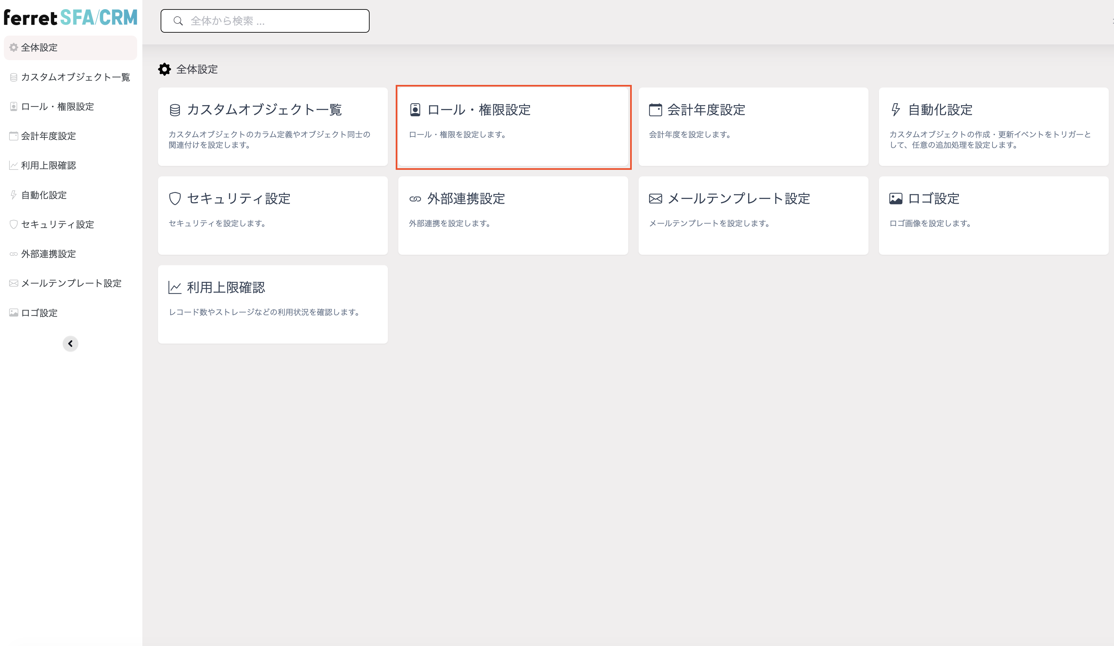Click the image icon beside sidebar ロゴ設定
Viewport: 1114px width, 646px height.
click(14, 313)
